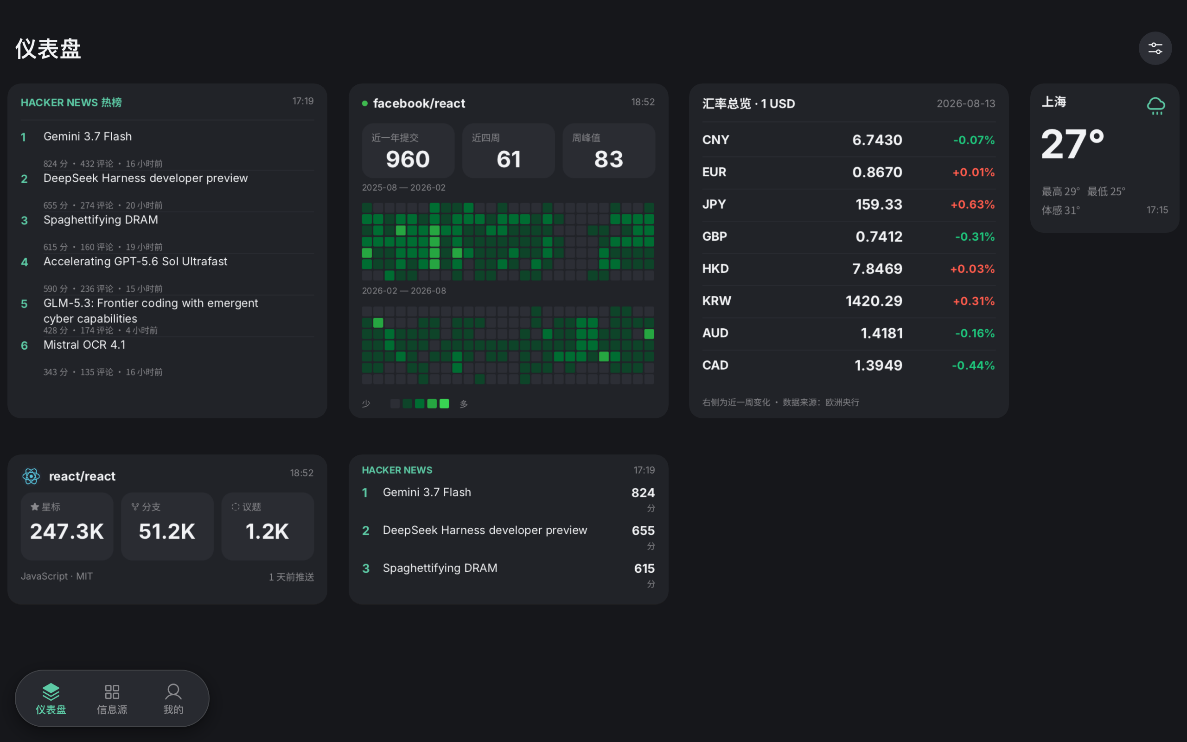Click the green status dot beside facebook/react

point(365,103)
